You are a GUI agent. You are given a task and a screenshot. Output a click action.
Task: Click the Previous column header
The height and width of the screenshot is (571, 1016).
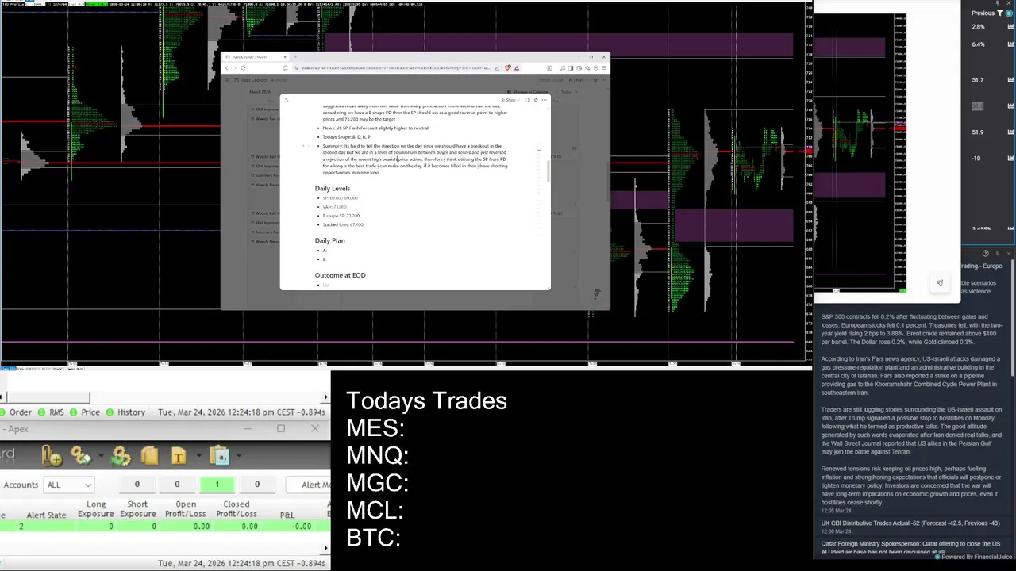point(983,13)
